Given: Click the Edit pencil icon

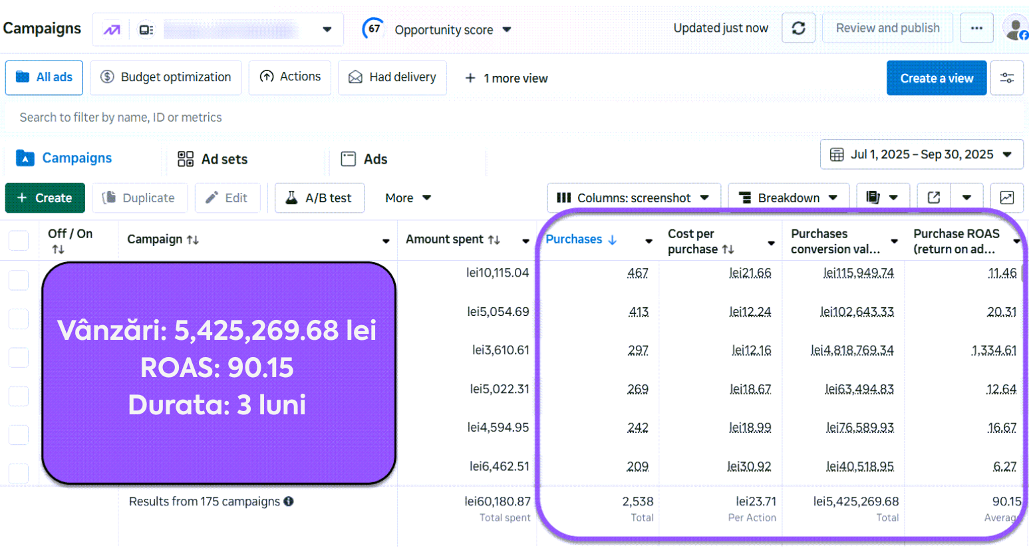Looking at the screenshot, I should click(227, 198).
